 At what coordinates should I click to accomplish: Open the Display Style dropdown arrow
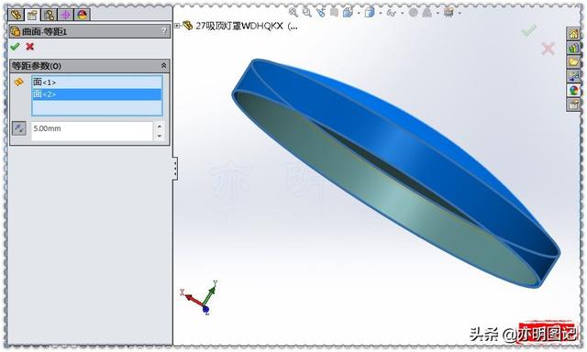click(x=381, y=13)
